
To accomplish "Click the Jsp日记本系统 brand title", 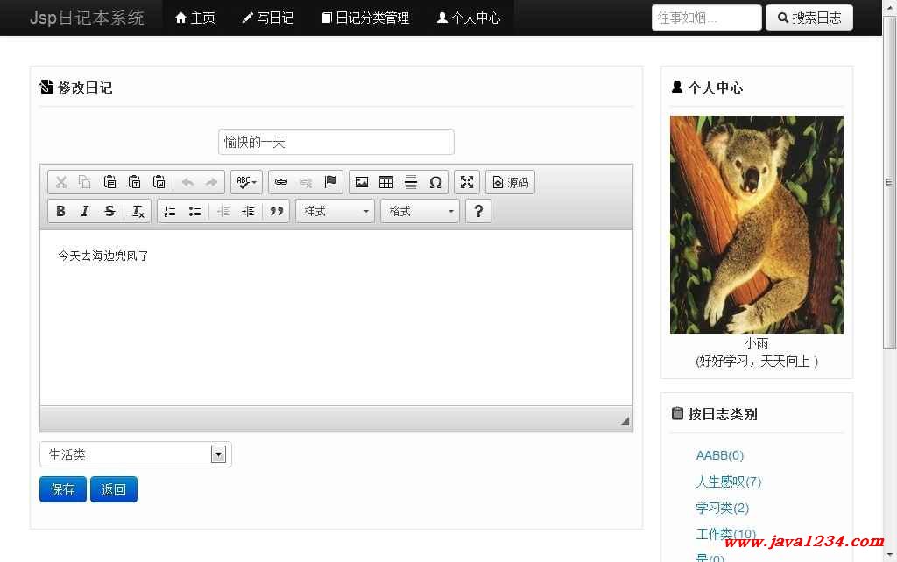I will (x=87, y=18).
